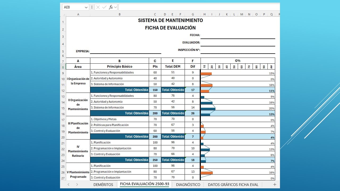Click the Cancel (X) icon in the formula bar
Viewport: 340px width, 191px height.
99,7
